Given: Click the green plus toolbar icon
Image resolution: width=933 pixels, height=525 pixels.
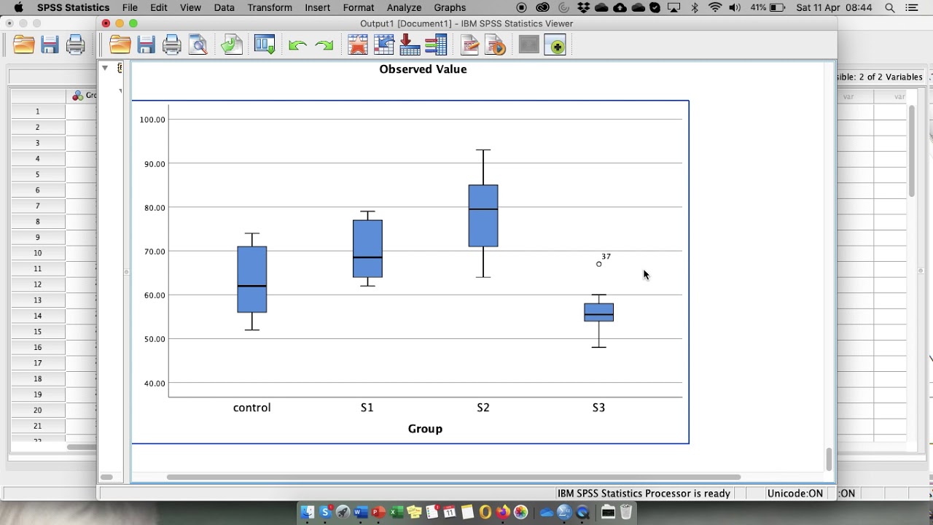Looking at the screenshot, I should pos(555,45).
